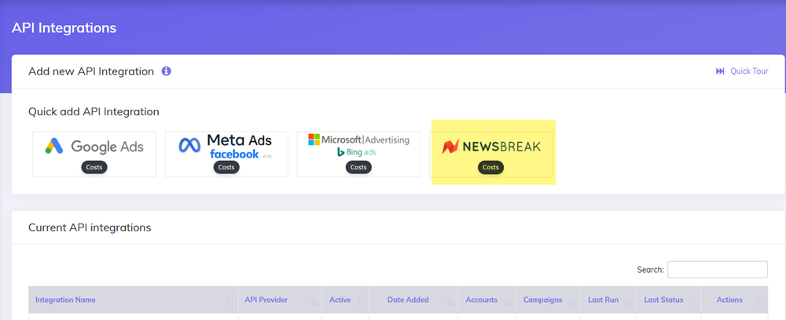786x320 pixels.
Task: Click the API Integrations page title
Action: (x=64, y=28)
